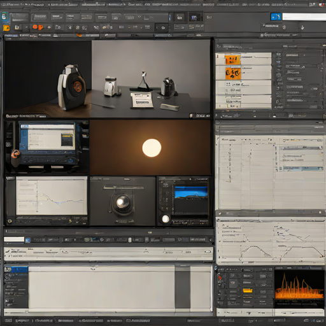The image size is (326, 326).
Task: Click the white search field at top right
Action: pos(304,17)
